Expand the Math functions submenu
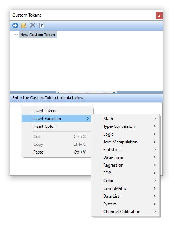This screenshot has width=175, height=228. click(x=126, y=119)
